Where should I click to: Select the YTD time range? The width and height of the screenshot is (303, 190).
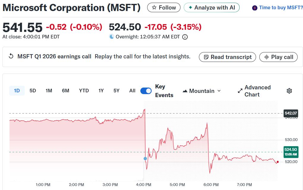tap(84, 91)
